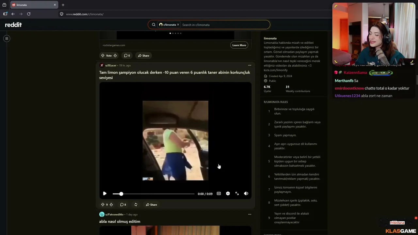Viewport: 418px width, 235px height.
Task: Open u/XLacer's profile
Action: click(111, 66)
